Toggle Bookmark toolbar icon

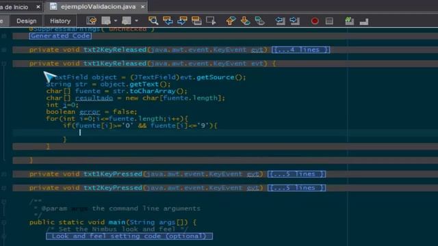pyautogui.click(x=260, y=21)
